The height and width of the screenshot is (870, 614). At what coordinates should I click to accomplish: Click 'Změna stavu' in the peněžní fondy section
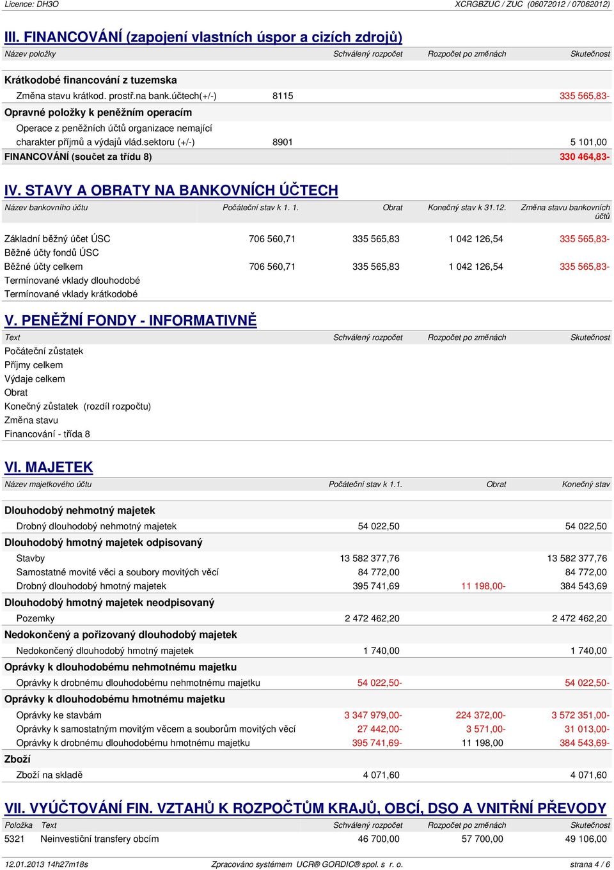[x=31, y=420]
